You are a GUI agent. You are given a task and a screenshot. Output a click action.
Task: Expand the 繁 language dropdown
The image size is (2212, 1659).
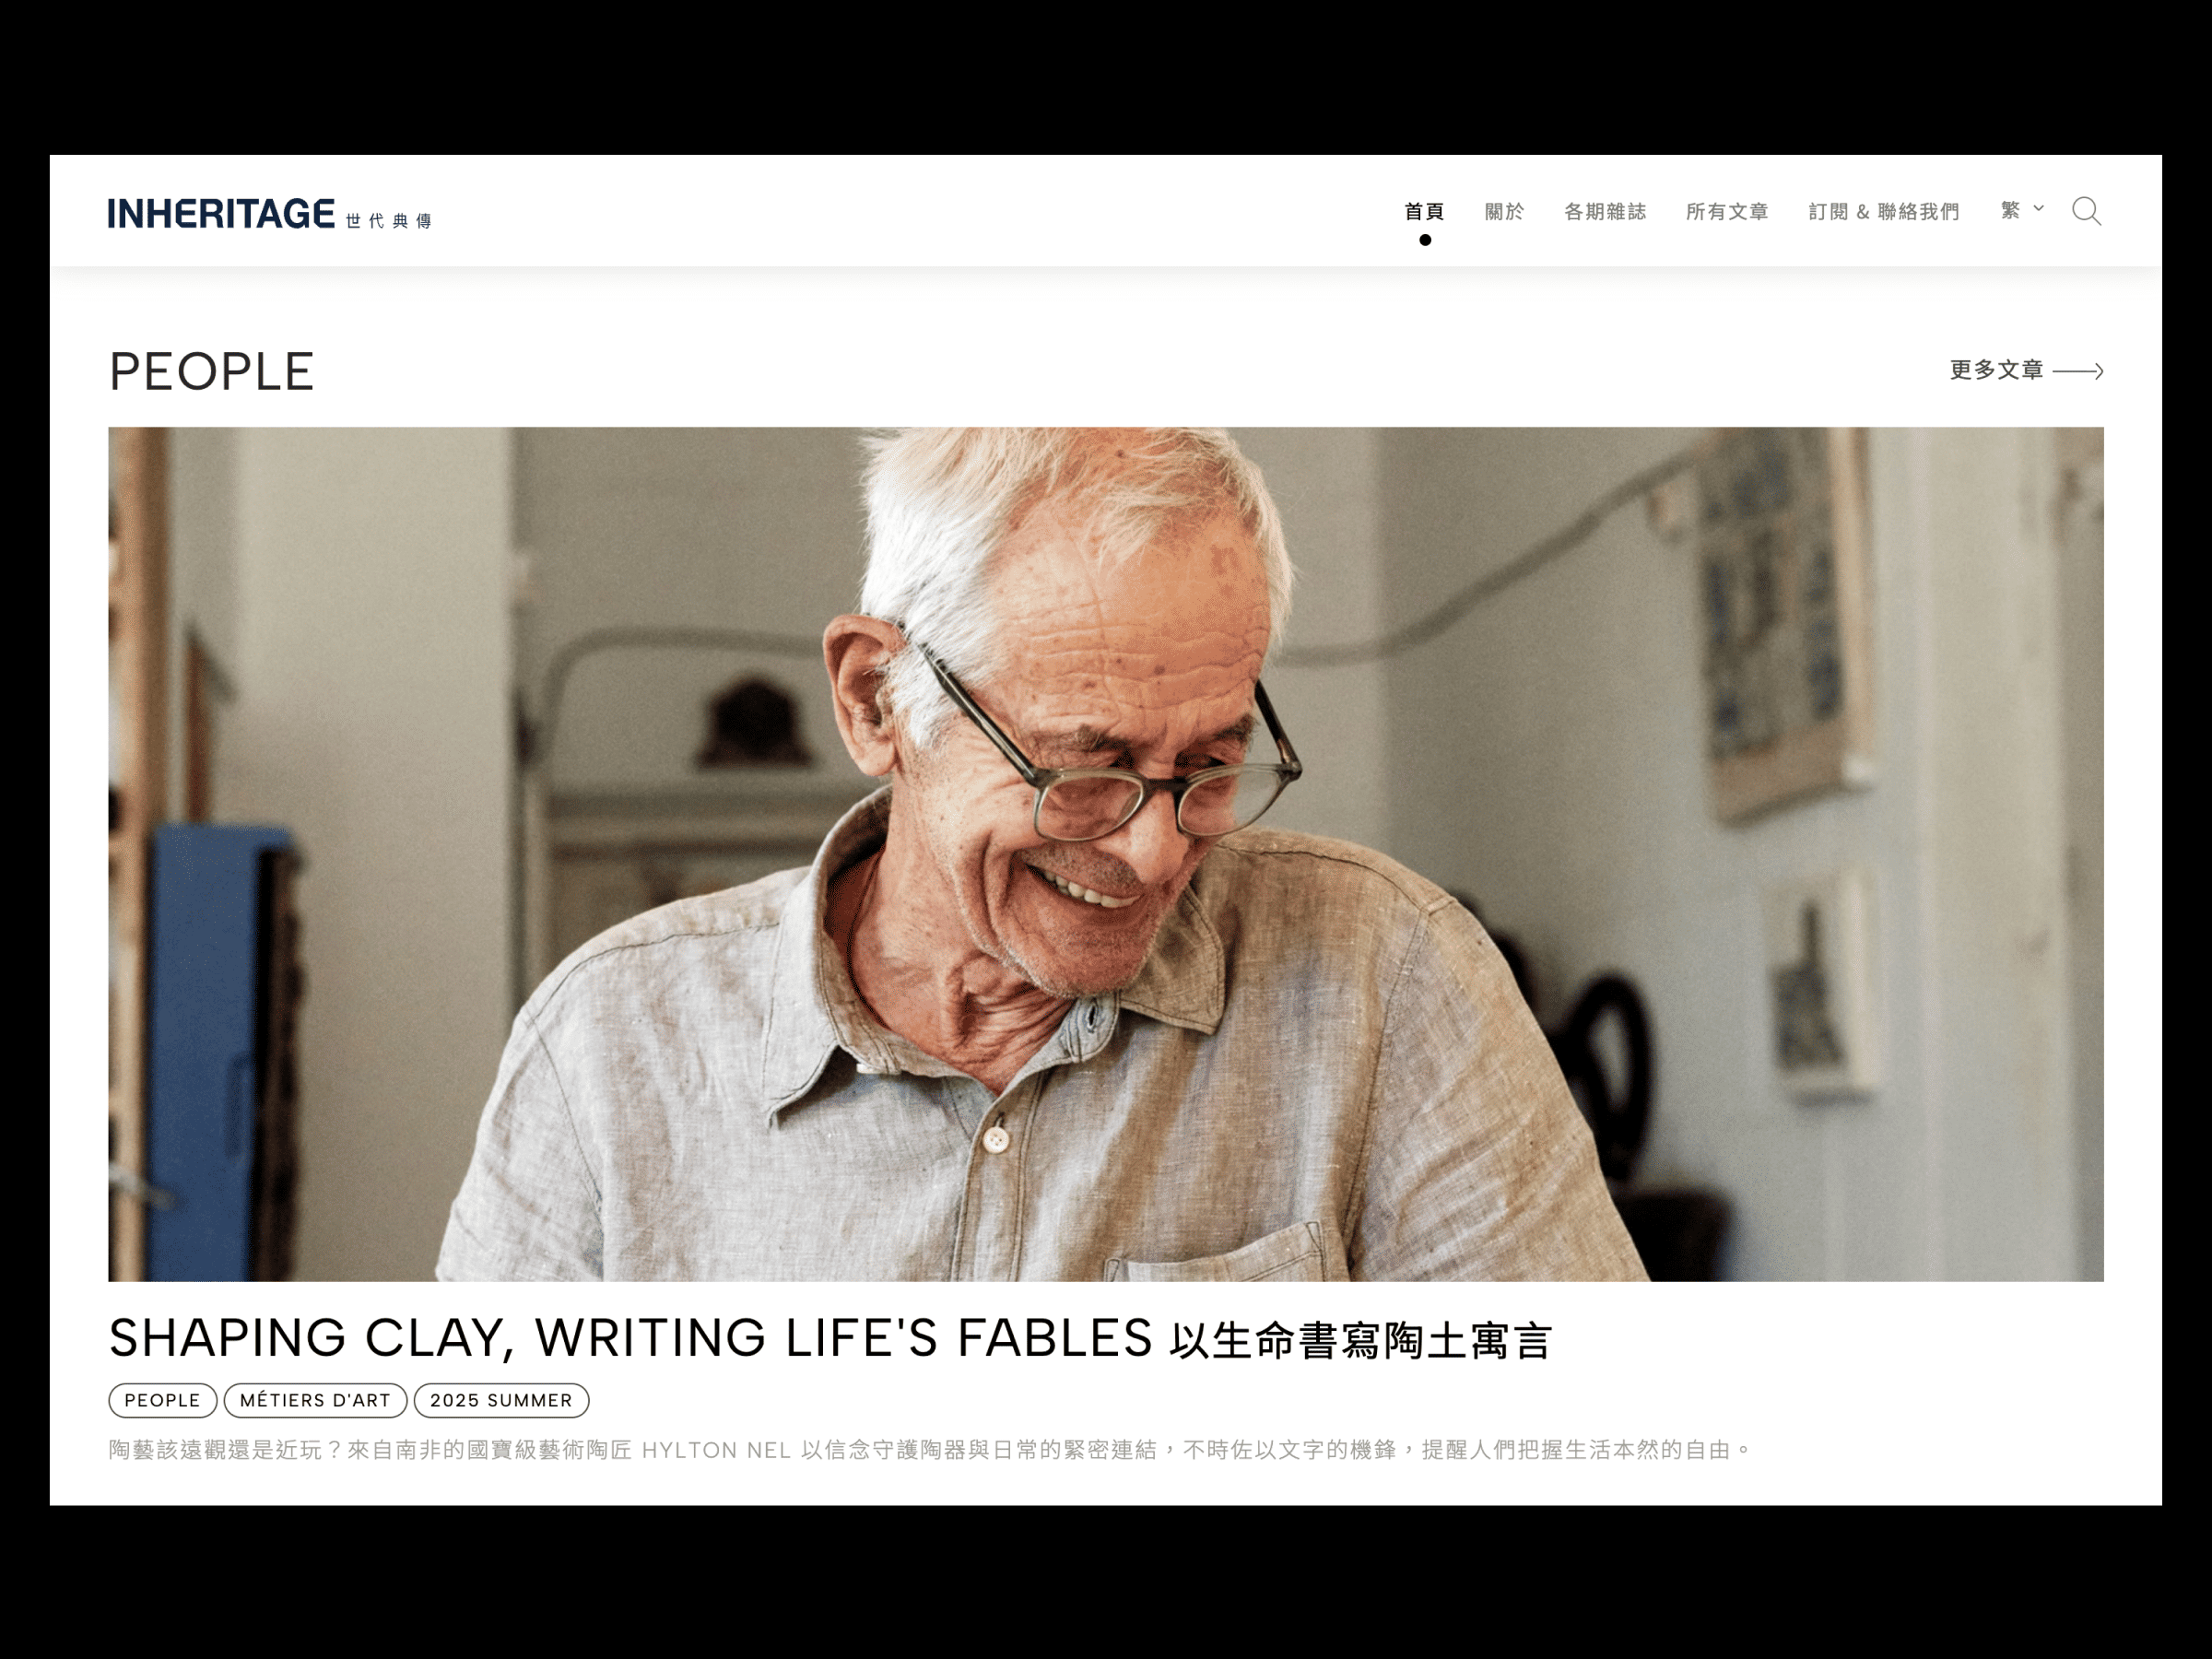pos(2022,210)
